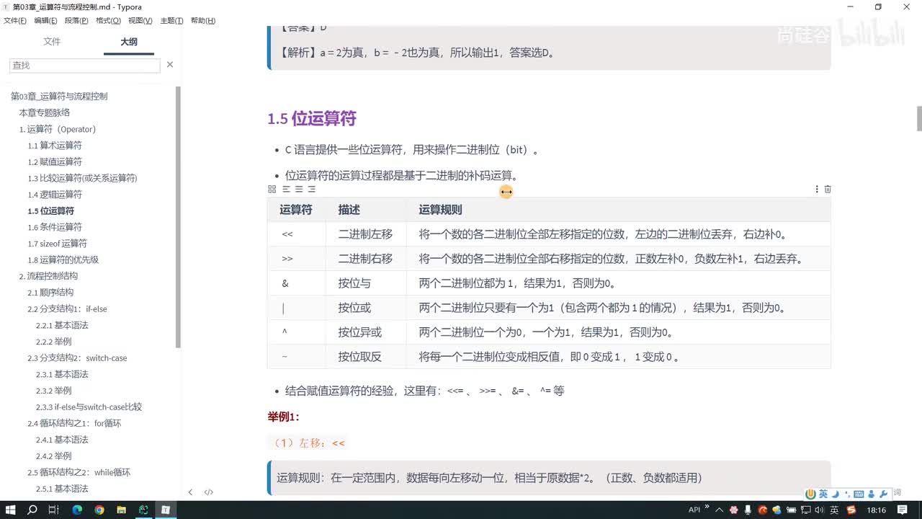922x519 pixels.
Task: Open the table resize grid icon
Action: tap(272, 189)
